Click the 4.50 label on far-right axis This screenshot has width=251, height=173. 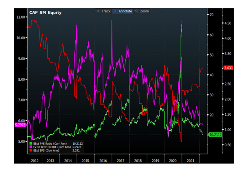point(227,23)
